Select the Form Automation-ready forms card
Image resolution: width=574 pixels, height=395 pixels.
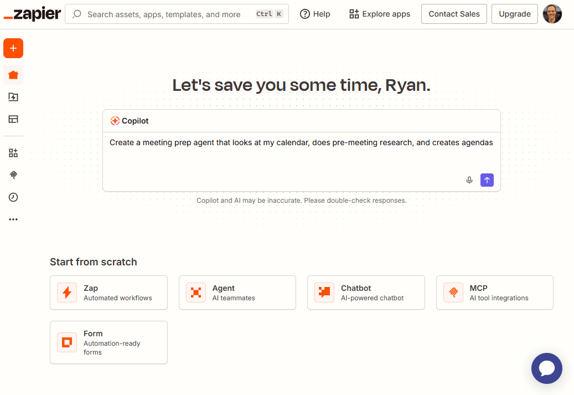tap(108, 342)
